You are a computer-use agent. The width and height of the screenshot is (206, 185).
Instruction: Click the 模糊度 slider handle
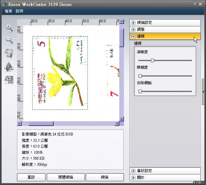coord(140,76)
